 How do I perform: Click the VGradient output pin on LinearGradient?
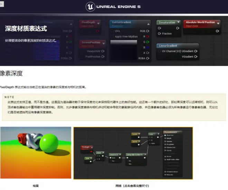196,57
